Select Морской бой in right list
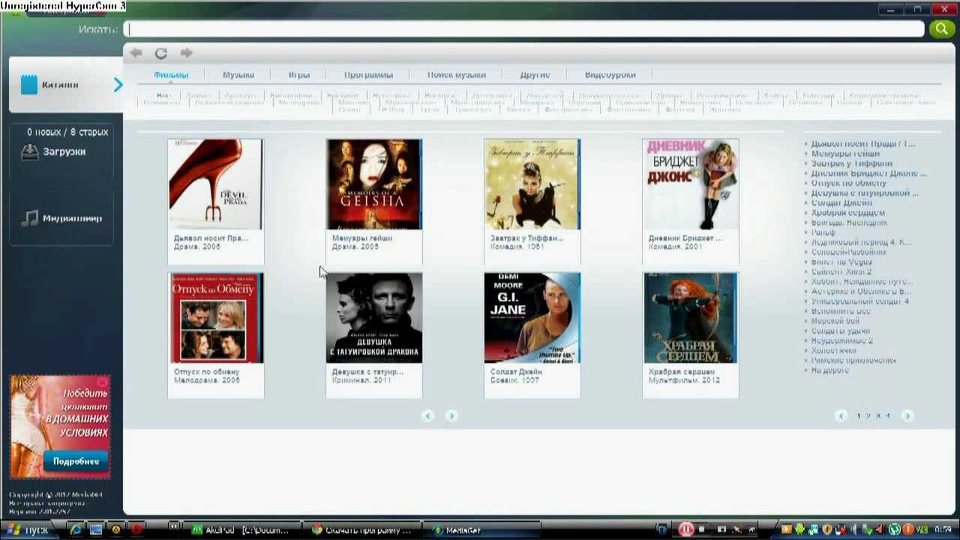This screenshot has height=540, width=960. (x=835, y=320)
